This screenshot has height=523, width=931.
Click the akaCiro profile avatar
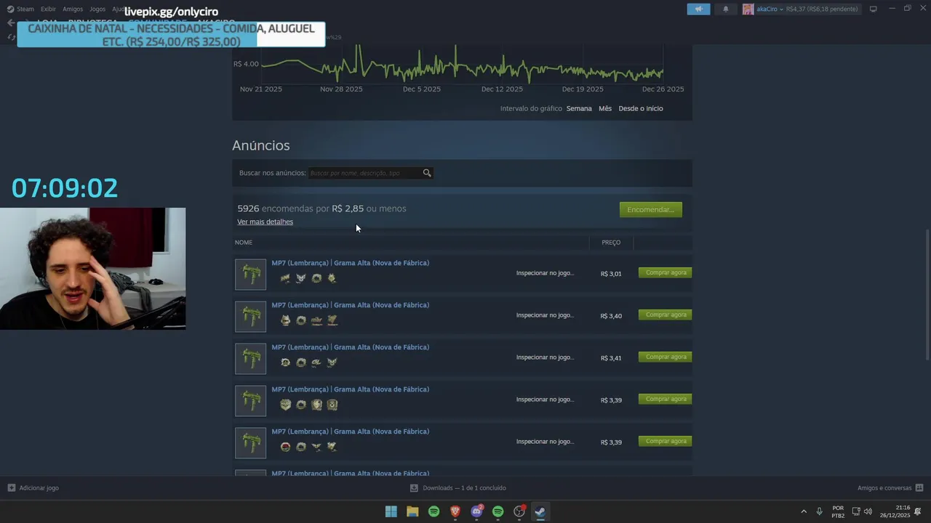tap(748, 9)
